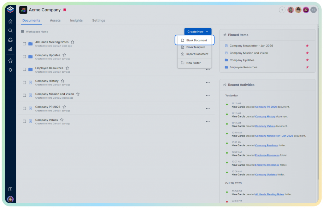Viewport: 323px width, 208px height.
Task: Switch to the Insights tab
Action: tap(76, 21)
